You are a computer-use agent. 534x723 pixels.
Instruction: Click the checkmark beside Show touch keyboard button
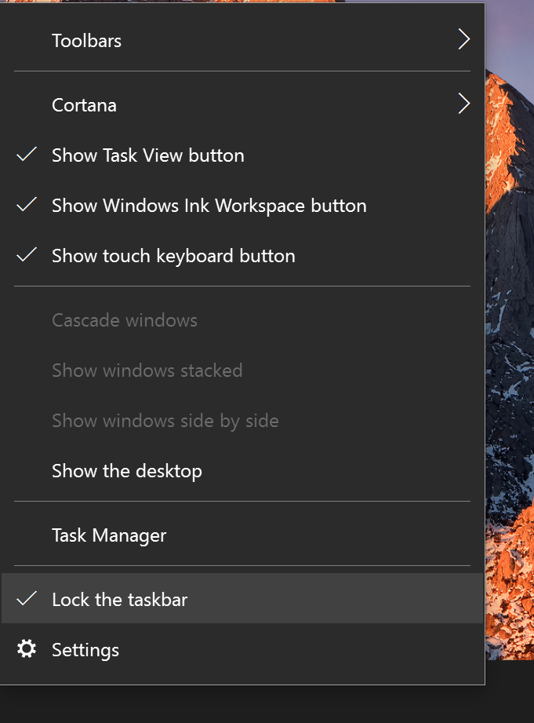26,255
